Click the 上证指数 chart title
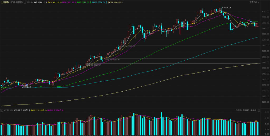 click(x=5, y=2)
